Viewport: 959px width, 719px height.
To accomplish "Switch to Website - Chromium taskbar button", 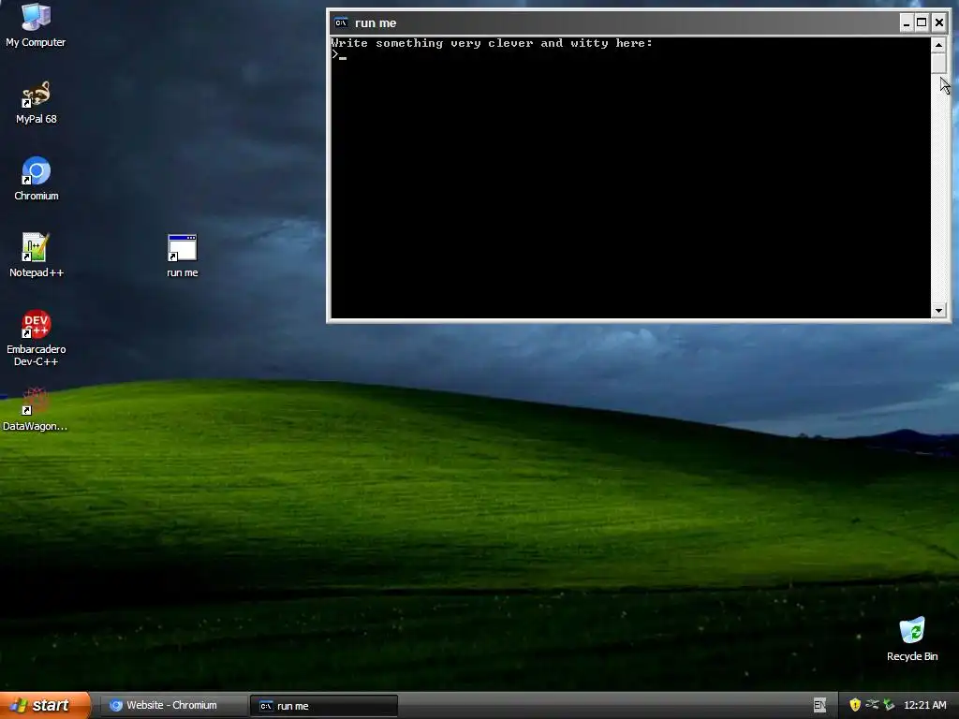I will pyautogui.click(x=171, y=706).
